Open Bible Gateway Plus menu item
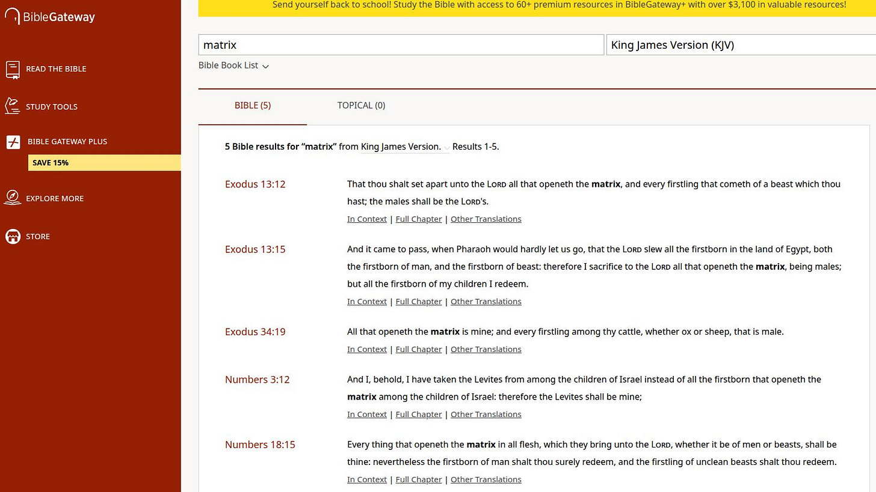Viewport: 876px width, 492px height. [x=67, y=142]
